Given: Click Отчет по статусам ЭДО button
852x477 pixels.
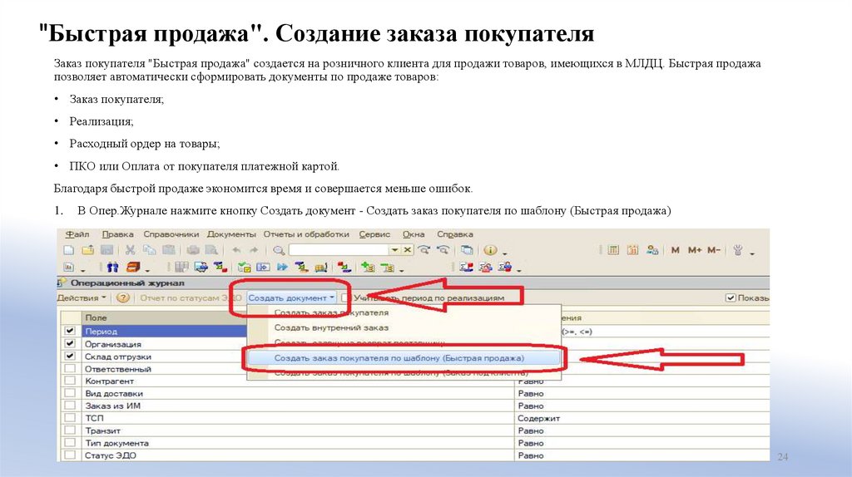Looking at the screenshot, I should tap(191, 298).
